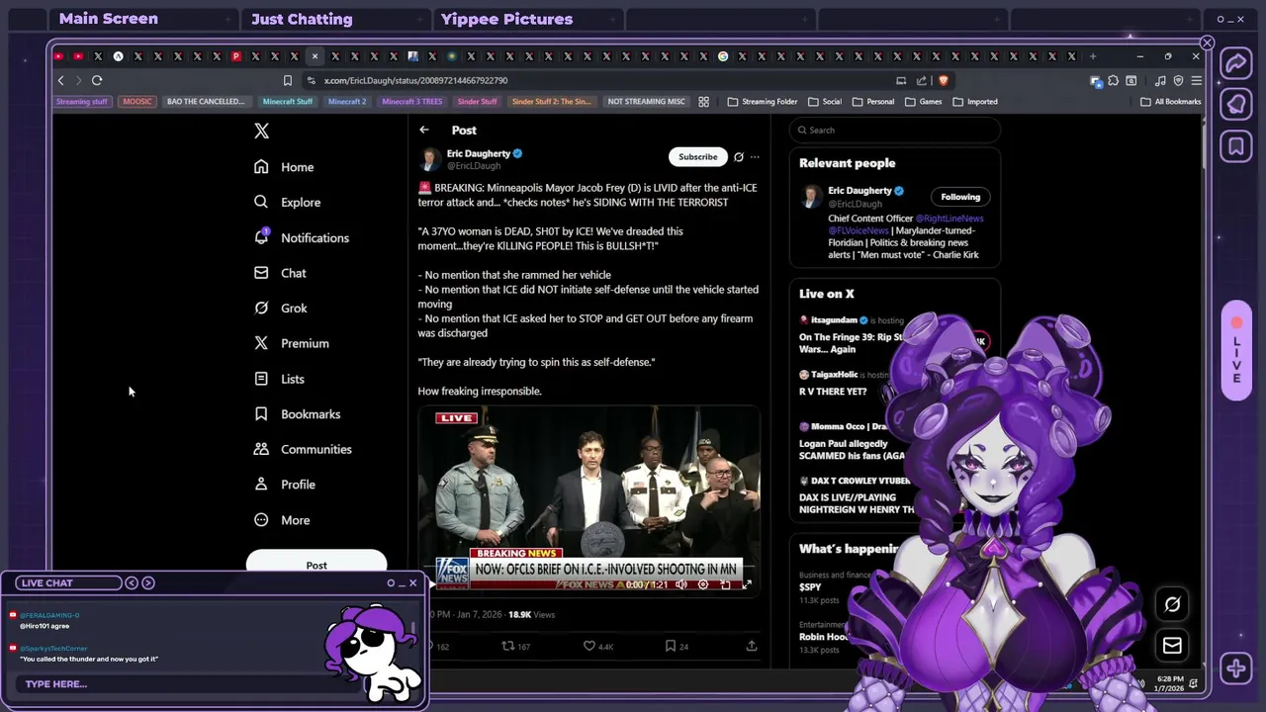The width and height of the screenshot is (1266, 712).
Task: Open Eric Daugherty's avatar on the post
Action: [429, 160]
